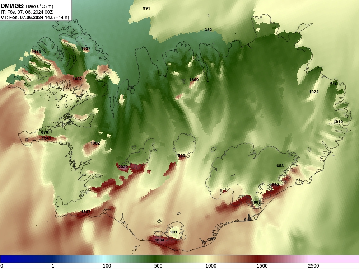Select the 1413 label in the Westfjords

click(x=36, y=52)
